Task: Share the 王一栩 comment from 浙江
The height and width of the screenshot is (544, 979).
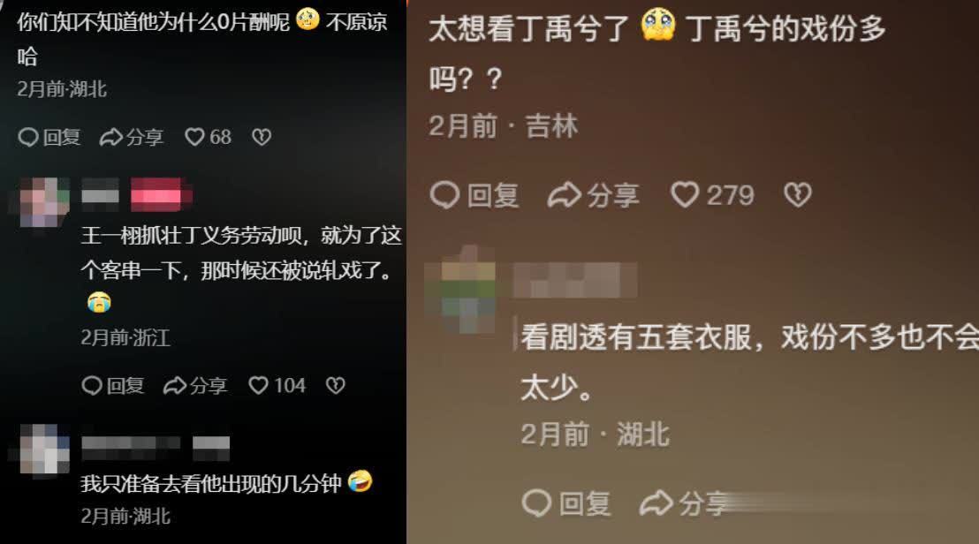Action: (195, 386)
